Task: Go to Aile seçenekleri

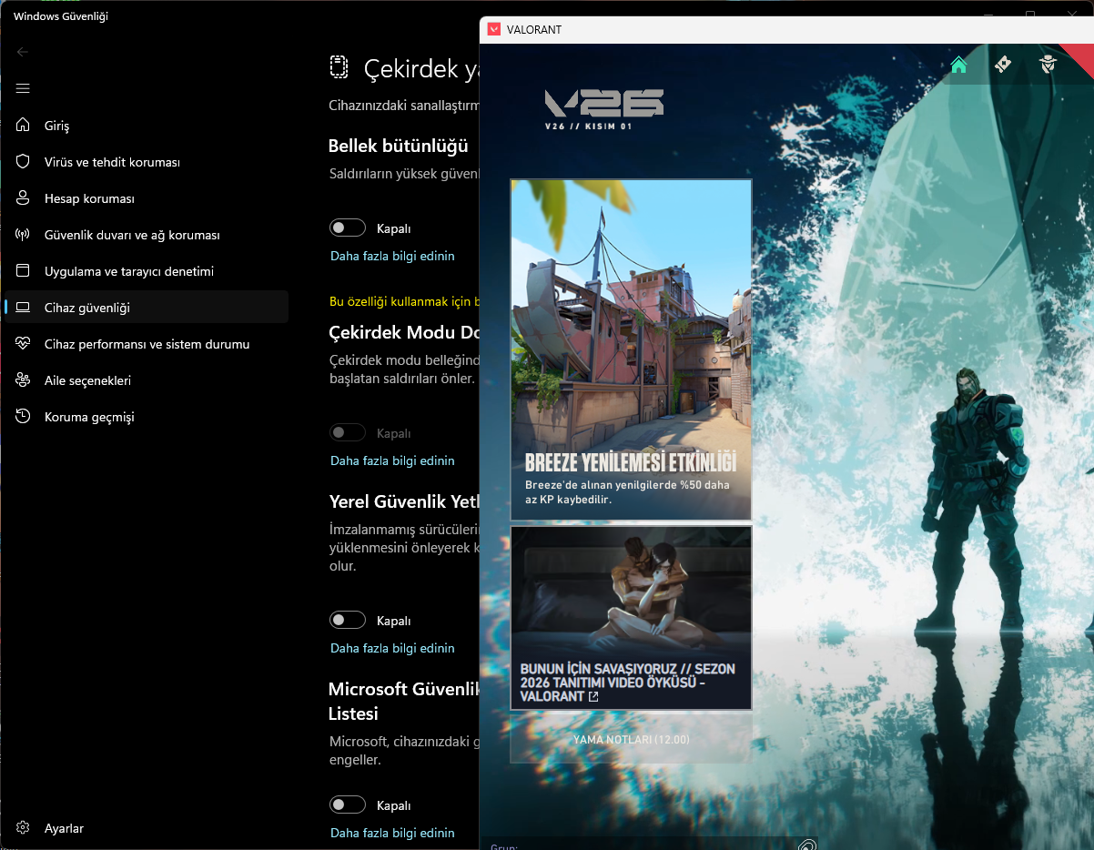Action: tap(146, 380)
